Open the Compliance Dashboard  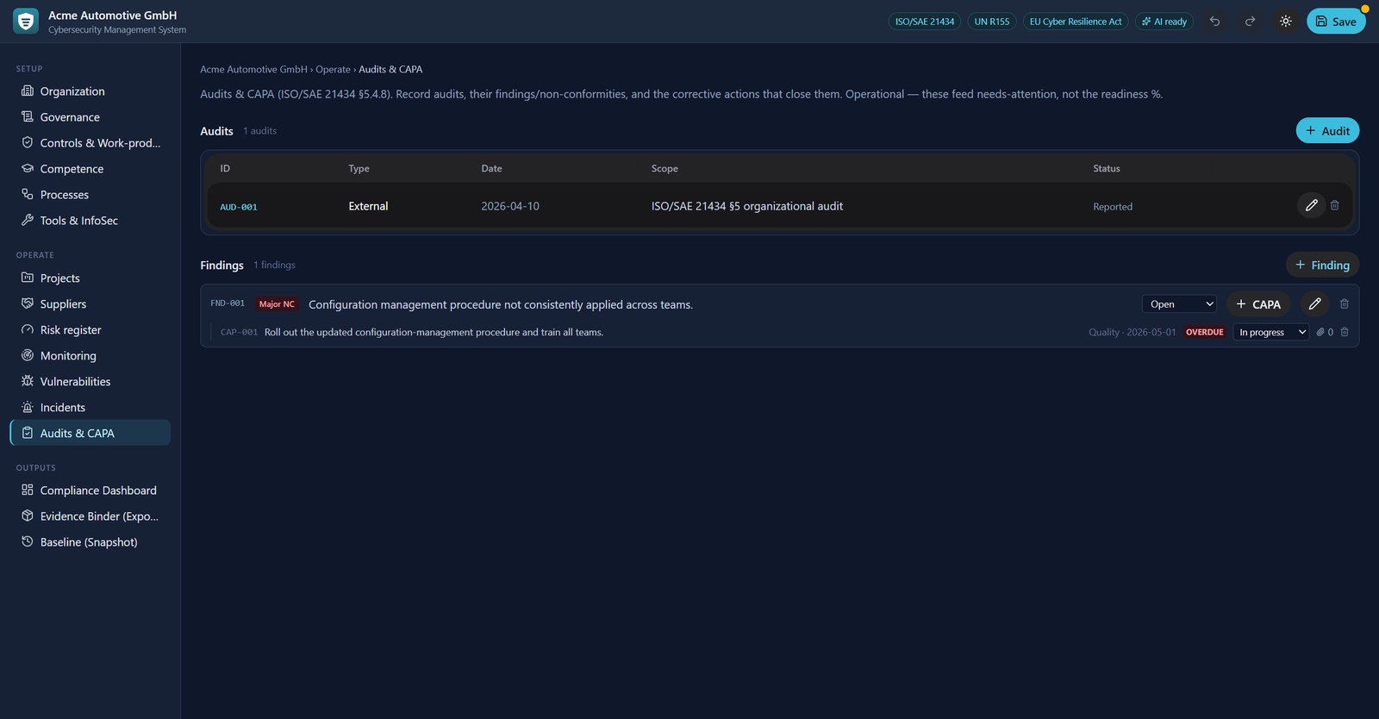(x=90, y=491)
